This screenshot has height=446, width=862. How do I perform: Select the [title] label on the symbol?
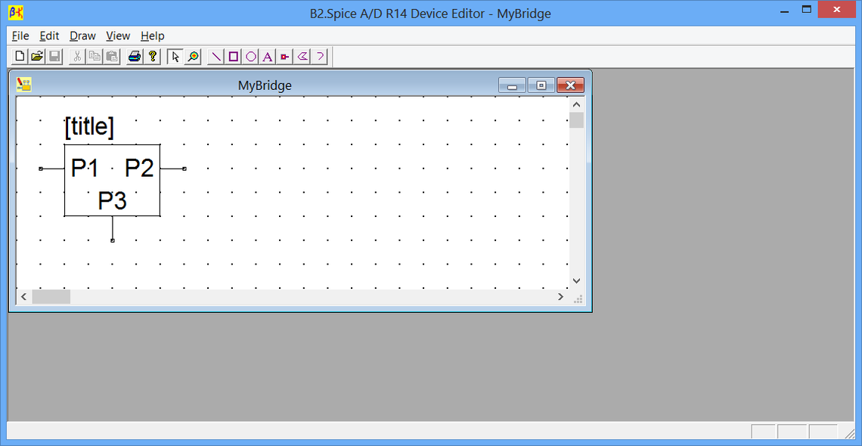tap(89, 125)
